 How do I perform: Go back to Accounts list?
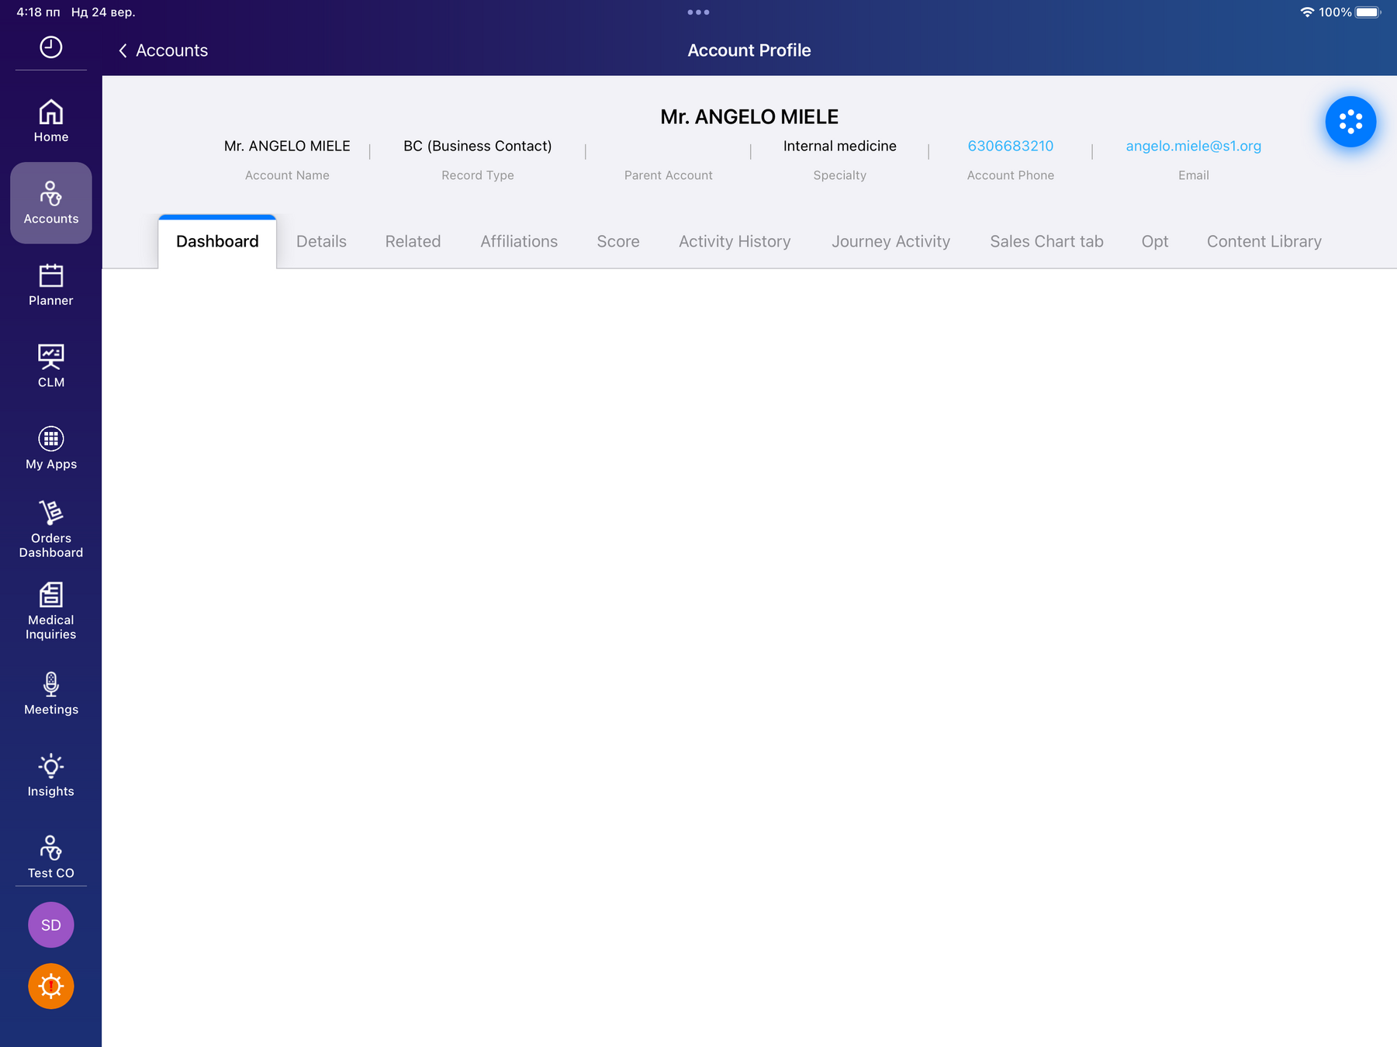163,50
